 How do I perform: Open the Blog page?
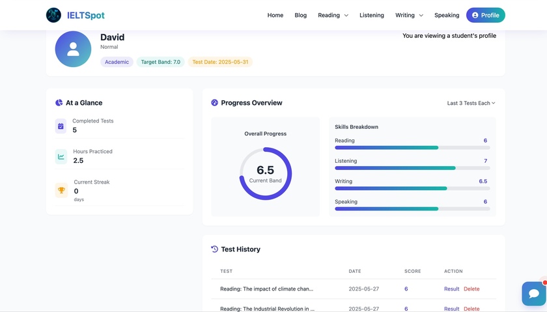pos(300,15)
